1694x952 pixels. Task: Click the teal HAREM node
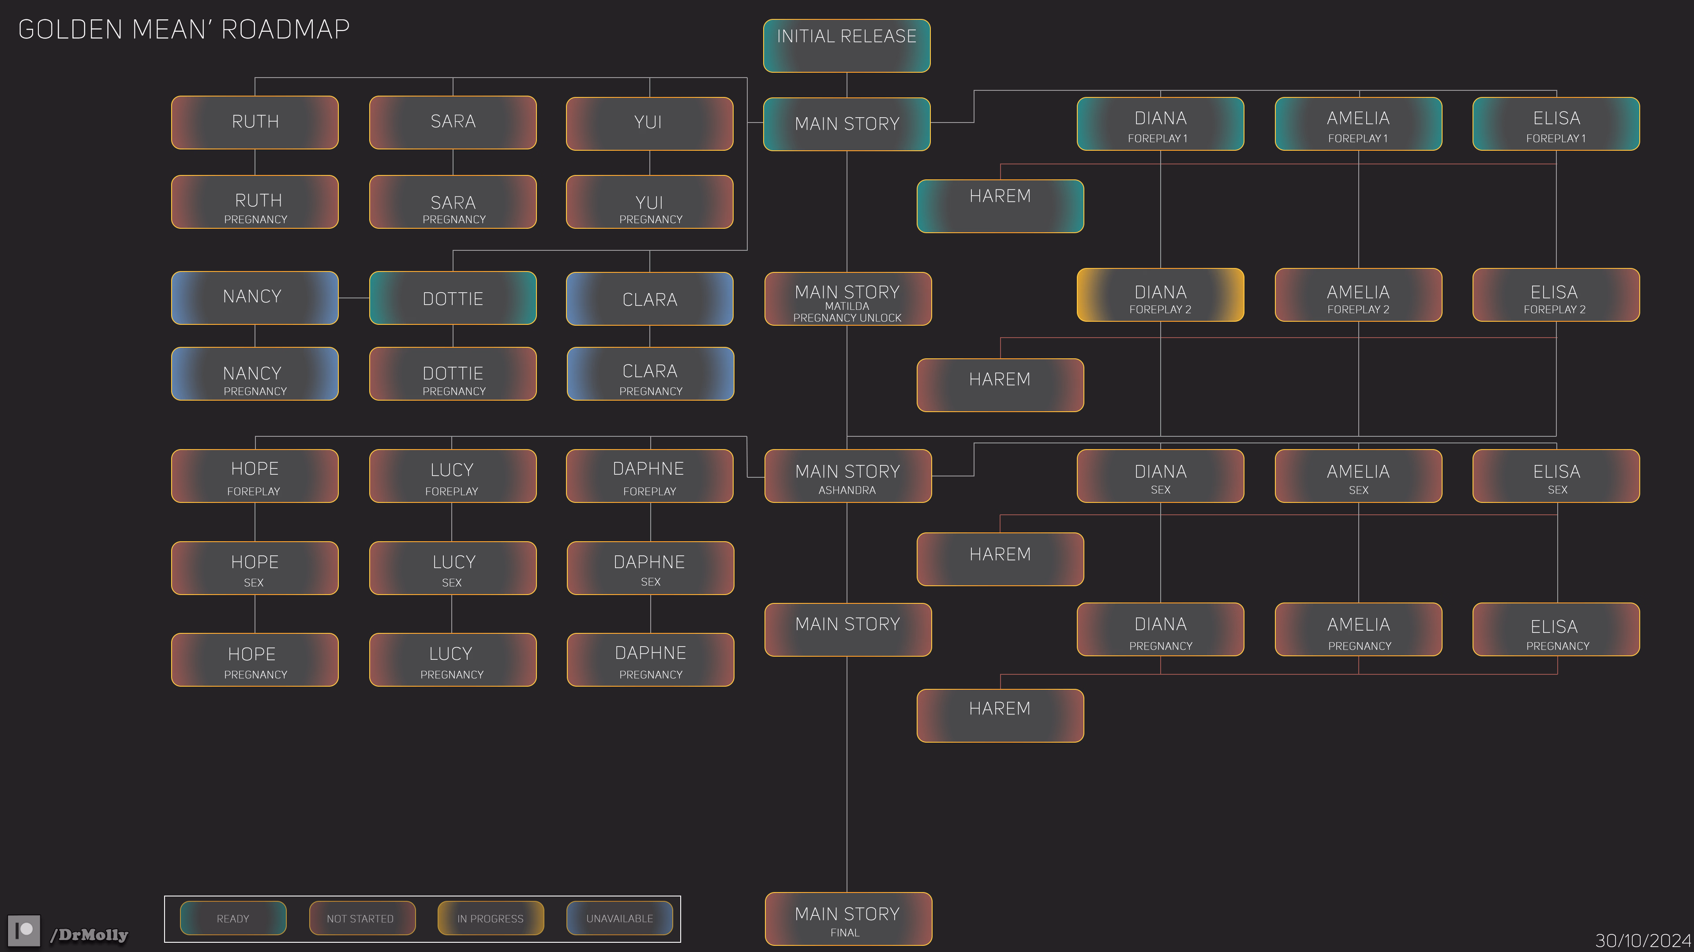1000,206
